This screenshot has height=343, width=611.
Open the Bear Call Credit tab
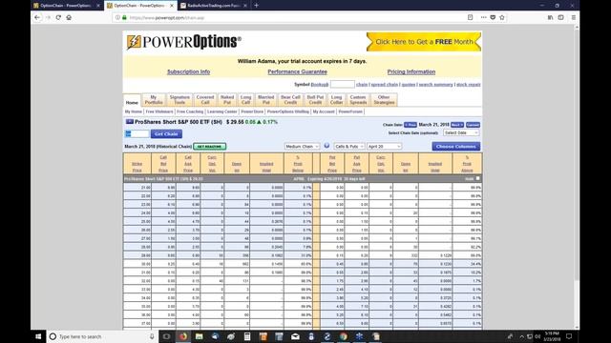click(x=290, y=99)
